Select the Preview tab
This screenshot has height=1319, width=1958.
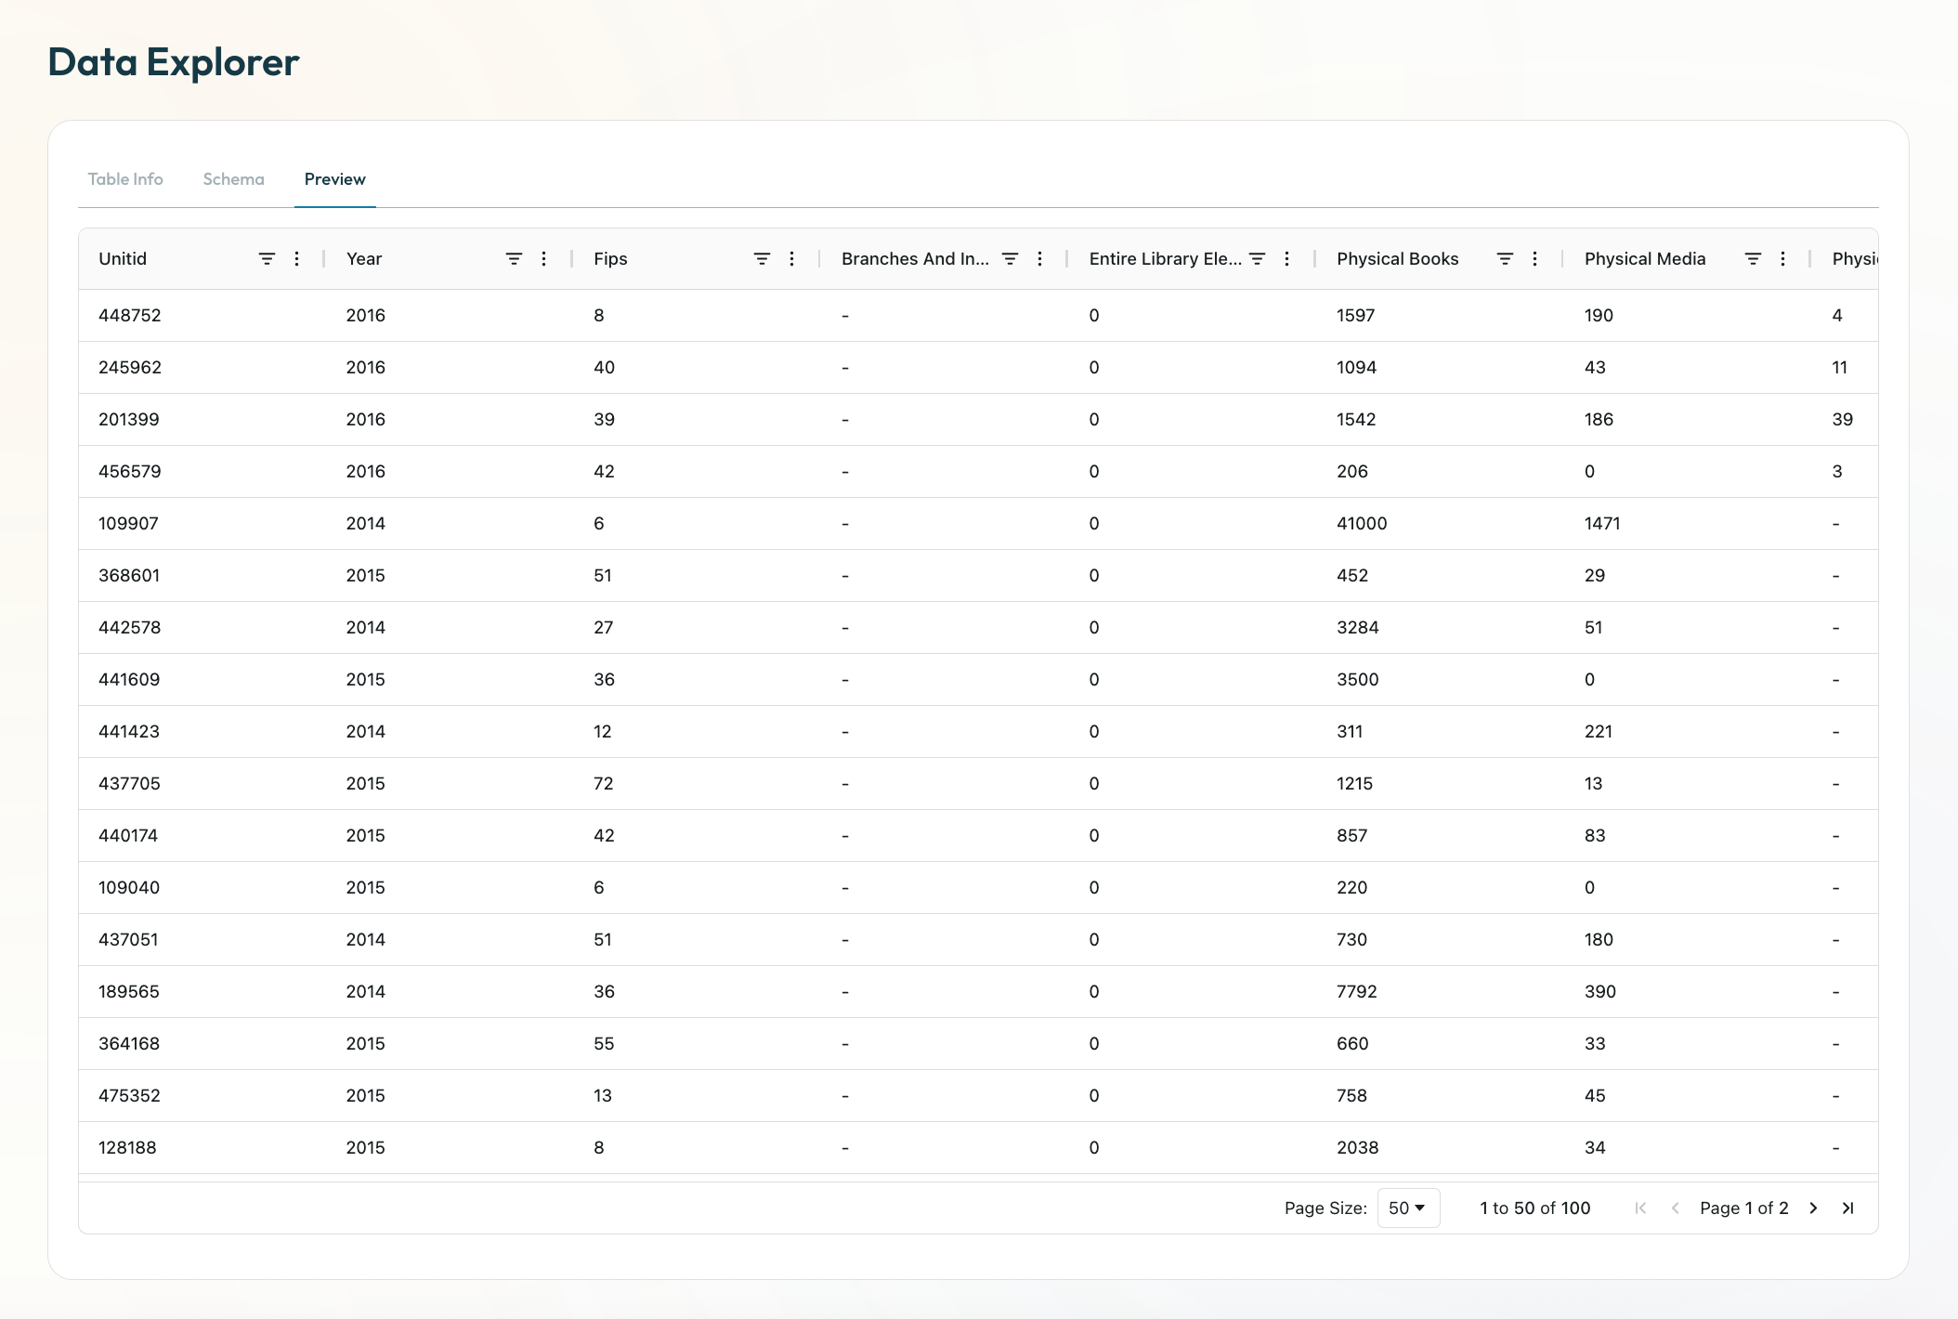(335, 179)
